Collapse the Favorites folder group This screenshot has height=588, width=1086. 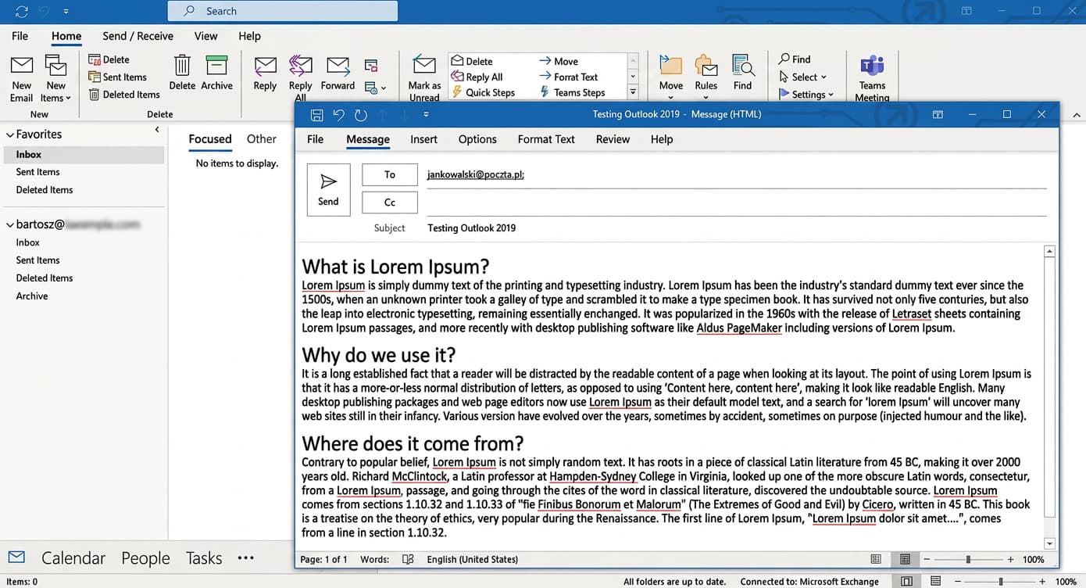click(9, 134)
